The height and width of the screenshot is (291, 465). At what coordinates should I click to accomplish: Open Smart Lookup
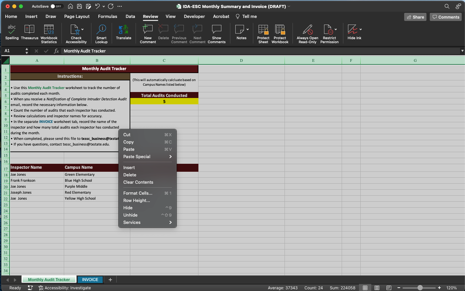tap(101, 32)
